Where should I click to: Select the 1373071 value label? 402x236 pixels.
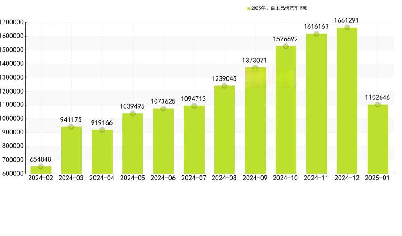255,60
